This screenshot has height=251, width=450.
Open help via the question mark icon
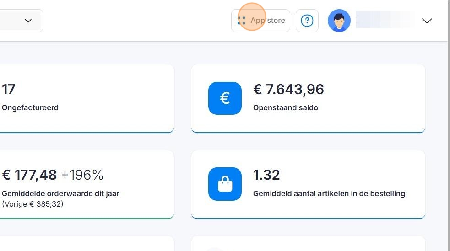(307, 21)
